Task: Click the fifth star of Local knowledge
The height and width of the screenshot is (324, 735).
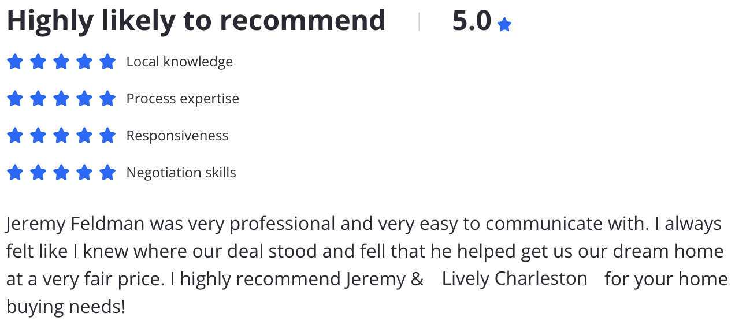Action: (107, 62)
